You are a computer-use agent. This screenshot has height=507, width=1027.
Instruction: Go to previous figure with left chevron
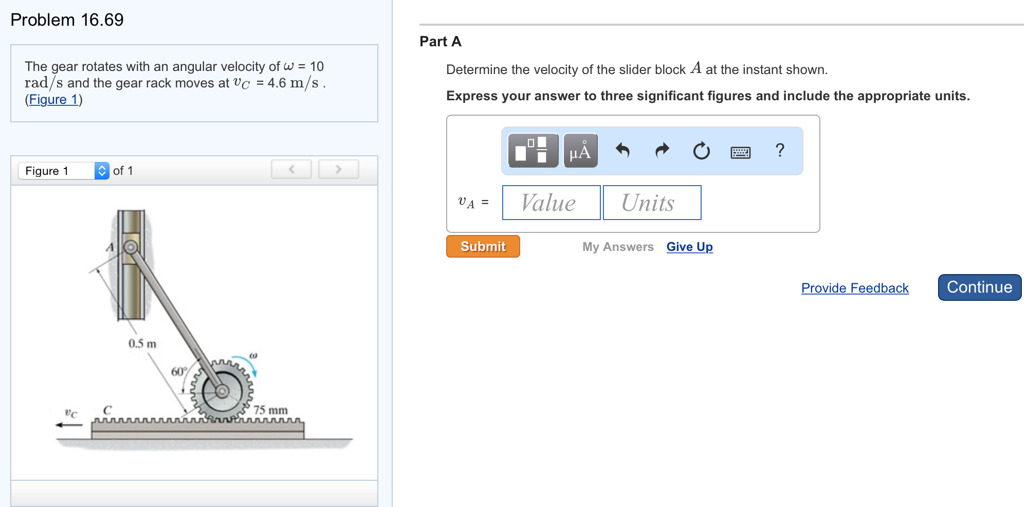(x=291, y=169)
